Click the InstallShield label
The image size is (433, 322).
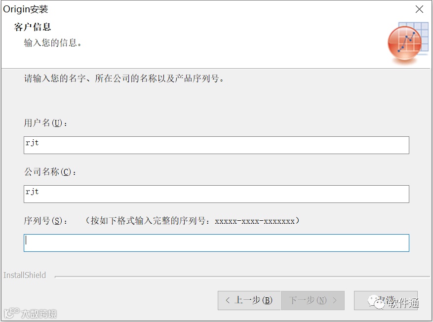(25, 275)
